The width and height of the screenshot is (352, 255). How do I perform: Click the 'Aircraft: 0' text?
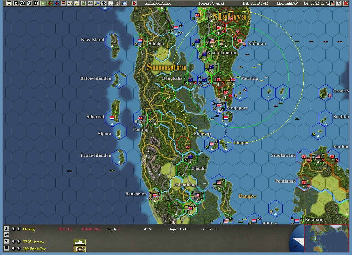click(x=210, y=229)
